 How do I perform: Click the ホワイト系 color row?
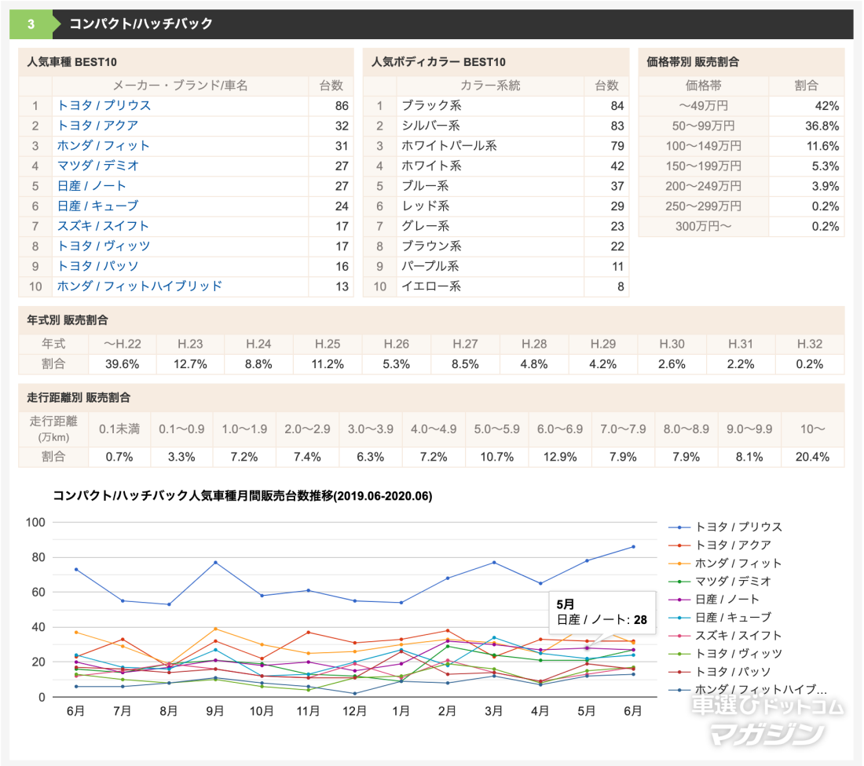click(496, 166)
